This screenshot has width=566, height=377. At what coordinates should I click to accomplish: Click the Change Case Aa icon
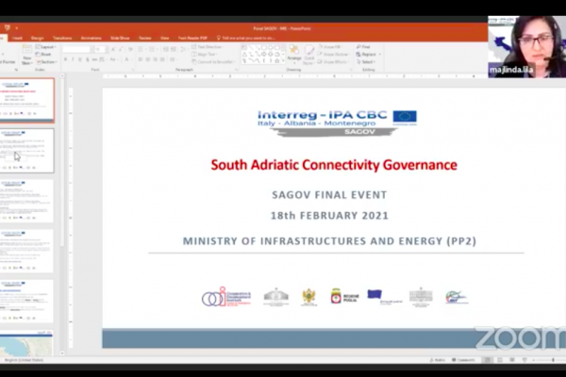click(x=113, y=59)
